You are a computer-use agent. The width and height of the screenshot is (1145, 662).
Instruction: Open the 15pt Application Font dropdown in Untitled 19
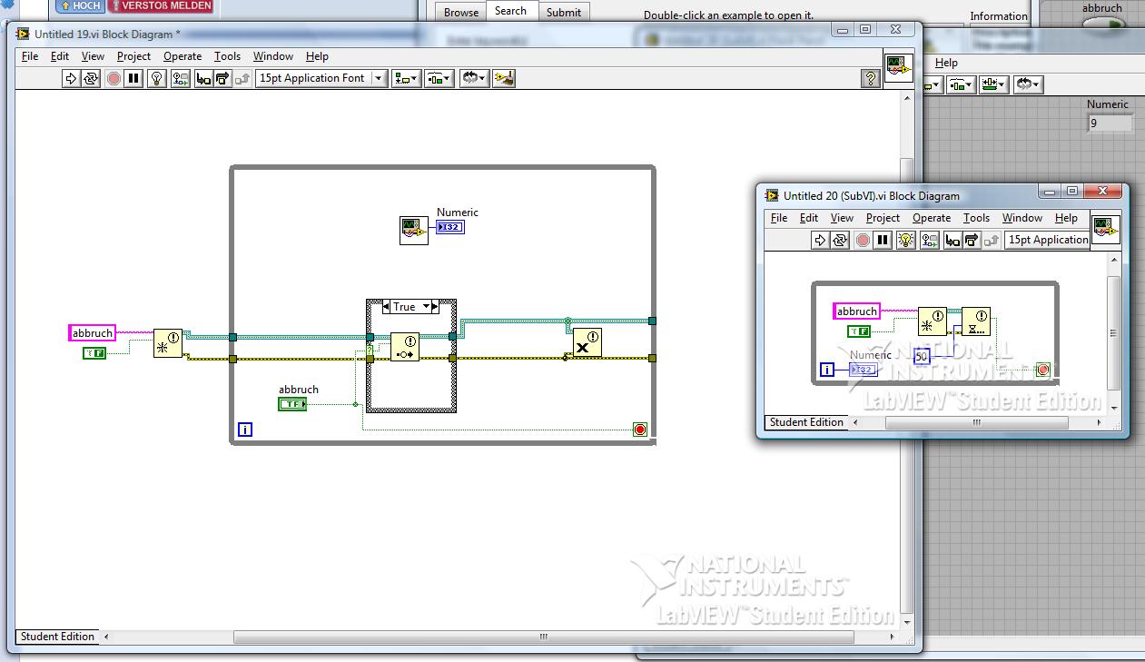(x=321, y=78)
